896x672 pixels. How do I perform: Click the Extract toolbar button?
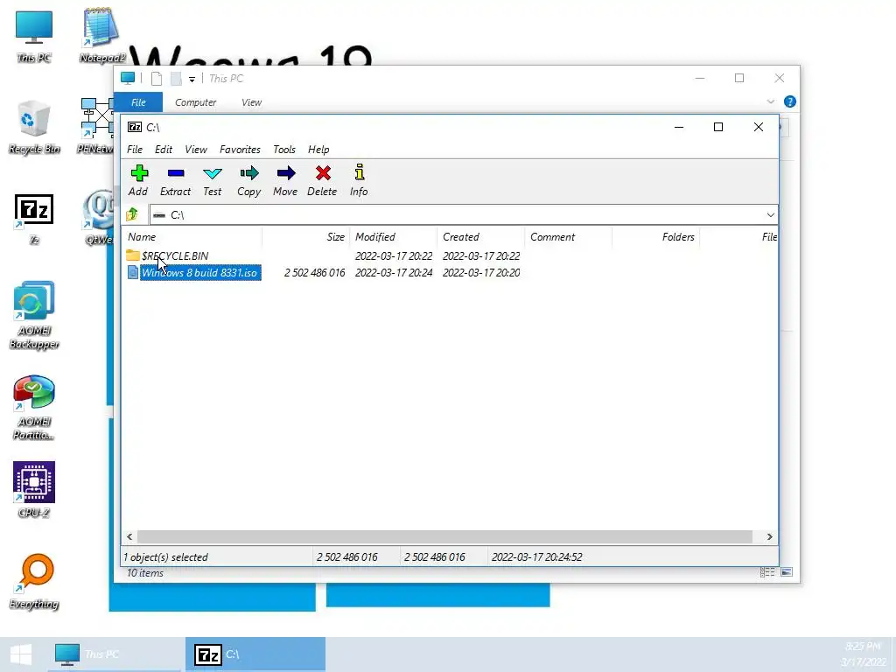pos(175,180)
